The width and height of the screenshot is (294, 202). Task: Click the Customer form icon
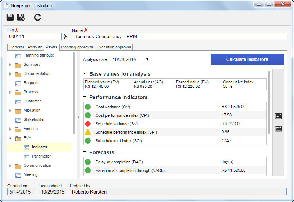(x=18, y=102)
